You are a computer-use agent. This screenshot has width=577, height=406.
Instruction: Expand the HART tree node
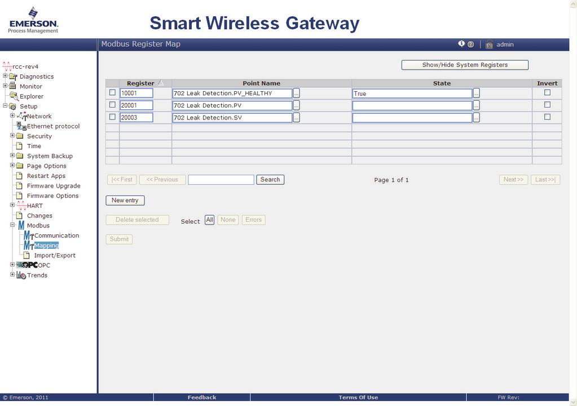tap(12, 204)
